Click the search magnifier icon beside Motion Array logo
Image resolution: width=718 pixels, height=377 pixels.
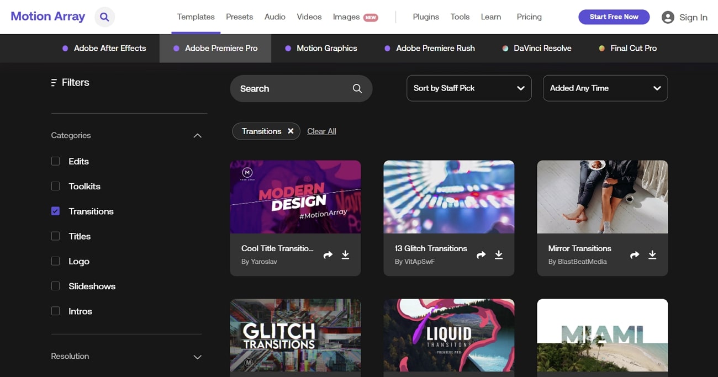(104, 17)
